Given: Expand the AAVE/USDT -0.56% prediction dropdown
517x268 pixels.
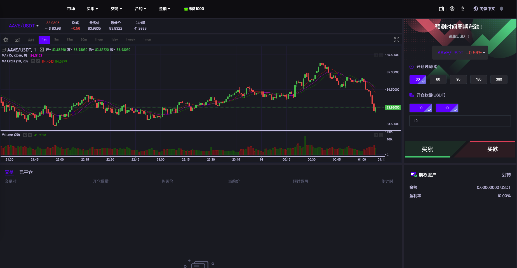Looking at the screenshot, I should (x=460, y=53).
